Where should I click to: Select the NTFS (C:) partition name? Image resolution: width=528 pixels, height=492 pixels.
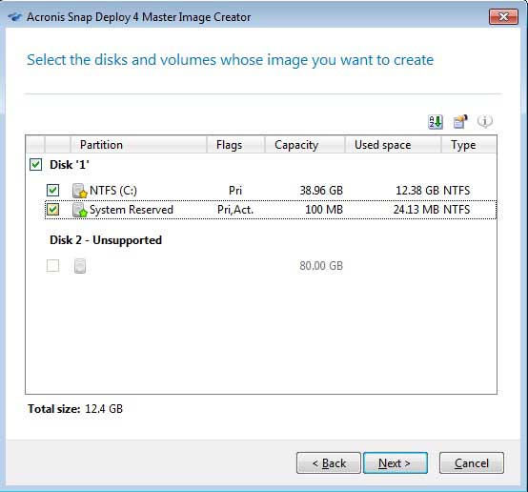(113, 191)
